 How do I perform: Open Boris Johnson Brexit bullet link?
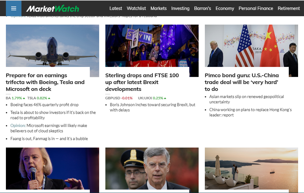click(x=152, y=107)
